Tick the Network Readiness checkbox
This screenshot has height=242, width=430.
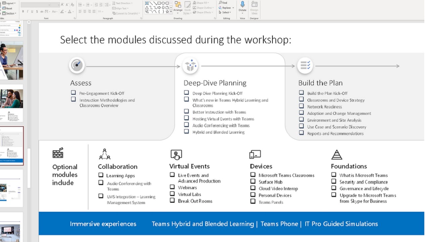pos(301,106)
